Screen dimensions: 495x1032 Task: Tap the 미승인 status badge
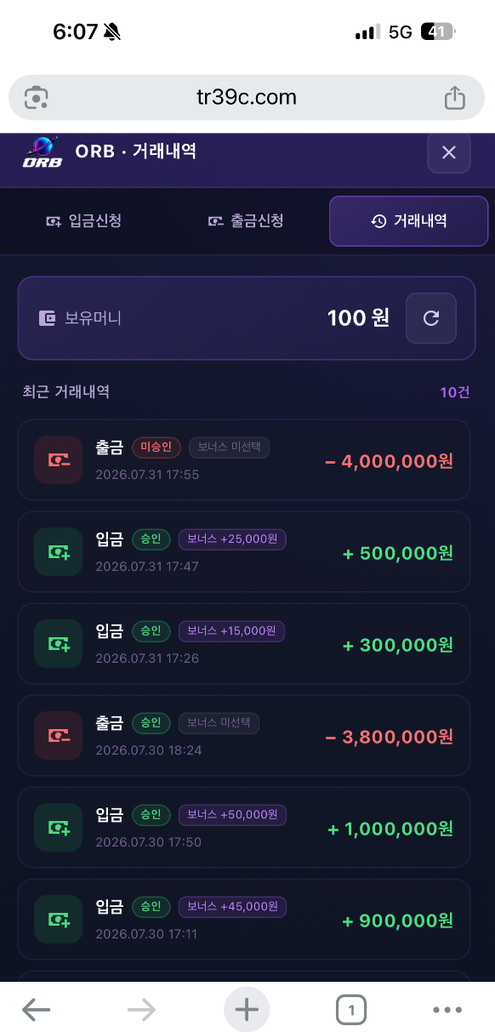[156, 448]
